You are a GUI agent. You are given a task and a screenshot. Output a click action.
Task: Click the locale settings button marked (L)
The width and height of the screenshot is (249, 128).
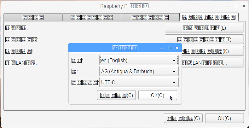click(204, 28)
